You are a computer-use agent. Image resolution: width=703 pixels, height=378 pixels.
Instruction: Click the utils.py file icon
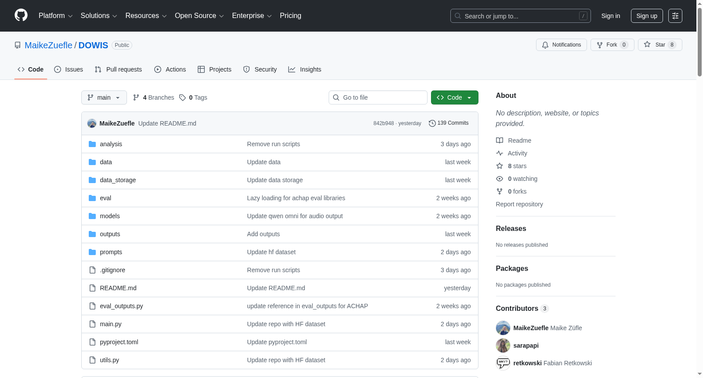(92, 360)
